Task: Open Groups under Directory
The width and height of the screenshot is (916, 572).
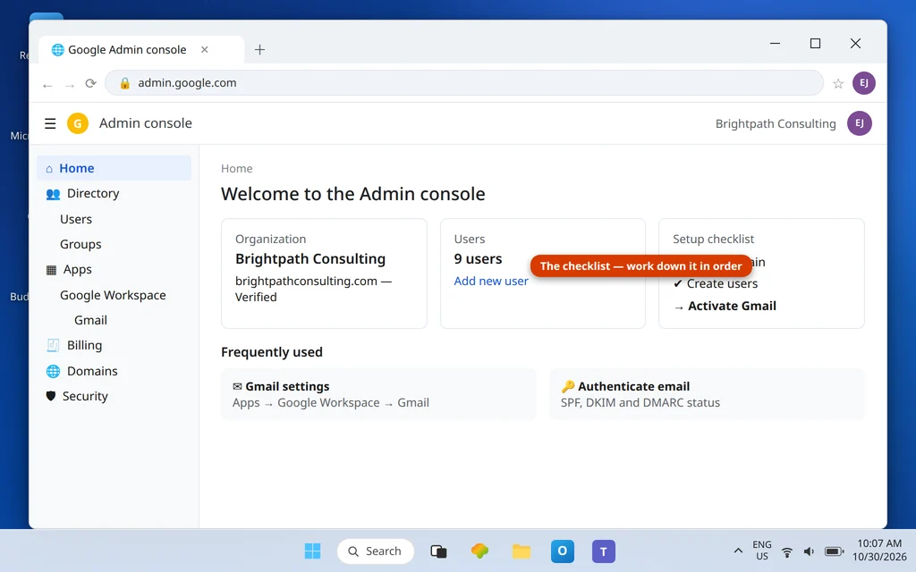Action: click(114, 244)
